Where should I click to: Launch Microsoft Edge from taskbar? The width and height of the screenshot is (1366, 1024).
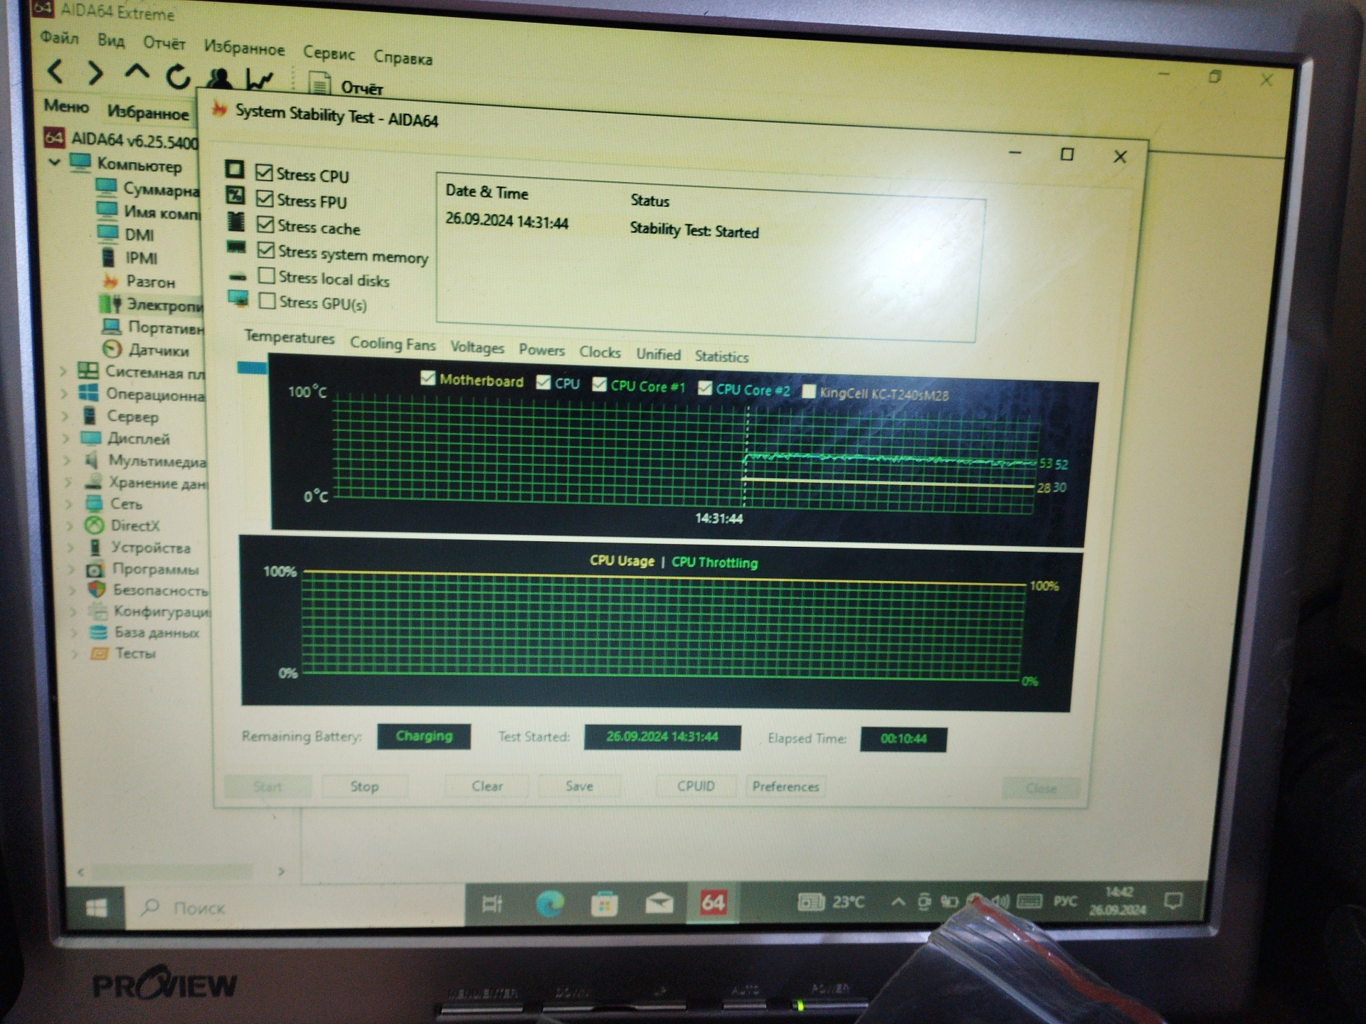click(x=549, y=904)
